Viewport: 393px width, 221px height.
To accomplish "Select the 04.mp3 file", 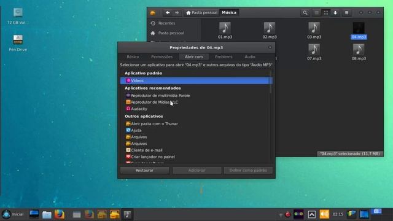I will point(359,30).
